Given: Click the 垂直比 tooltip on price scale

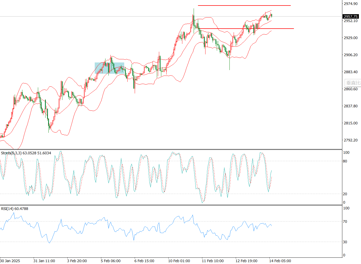Looking at the screenshot, I should tap(353, 83).
